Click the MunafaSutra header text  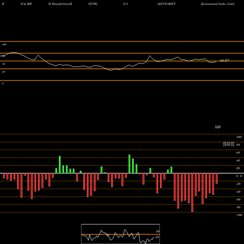pyautogui.click(x=61, y=4)
